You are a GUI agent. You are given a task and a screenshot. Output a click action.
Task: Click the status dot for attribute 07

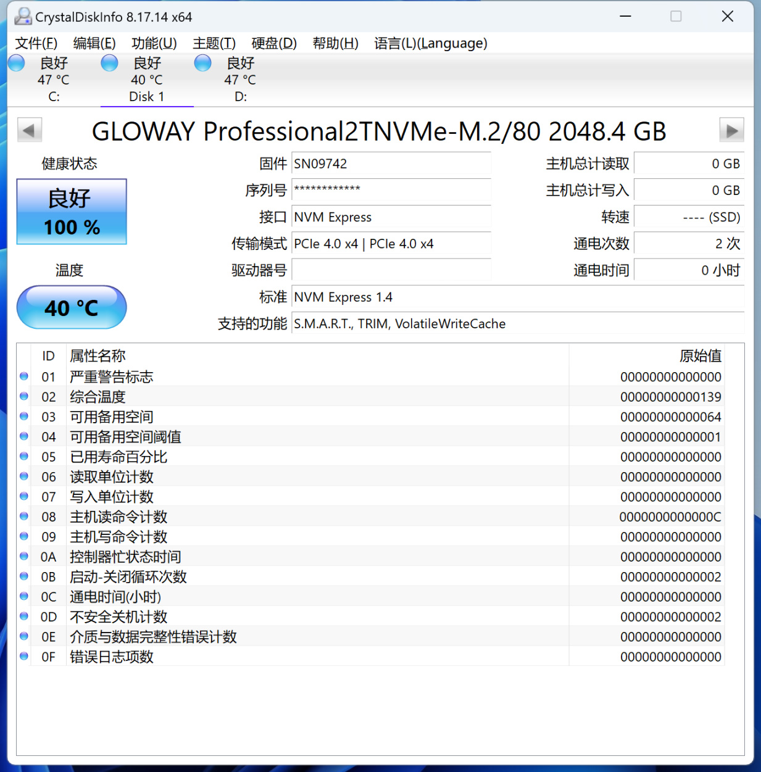[24, 496]
